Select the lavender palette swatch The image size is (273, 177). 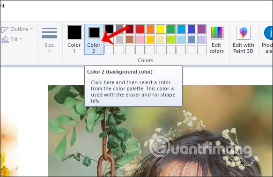pos(202,39)
